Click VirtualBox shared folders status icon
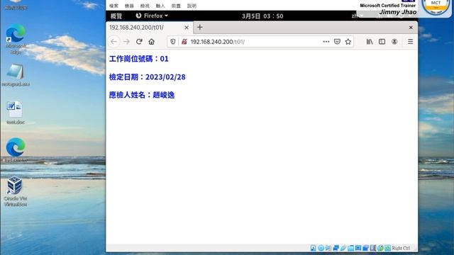The height and width of the screenshot is (255, 454). tap(350, 248)
